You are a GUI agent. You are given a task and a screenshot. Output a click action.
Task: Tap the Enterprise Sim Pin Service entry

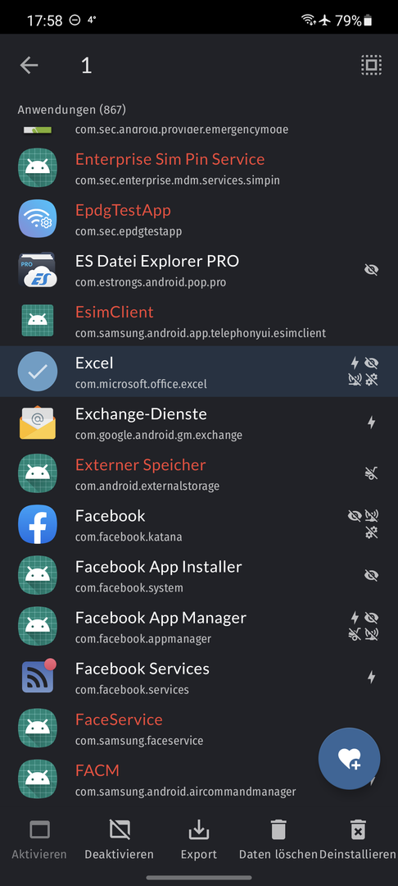click(199, 168)
